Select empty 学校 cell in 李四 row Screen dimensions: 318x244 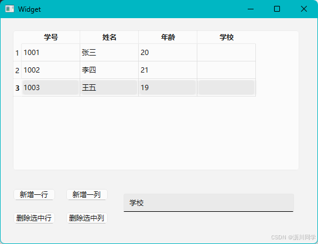pos(227,70)
